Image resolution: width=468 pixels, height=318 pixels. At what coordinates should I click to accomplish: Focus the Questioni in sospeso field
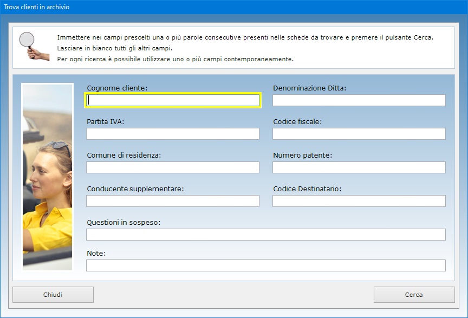click(265, 235)
